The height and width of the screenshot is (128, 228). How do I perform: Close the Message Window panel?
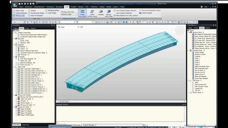pos(185,105)
